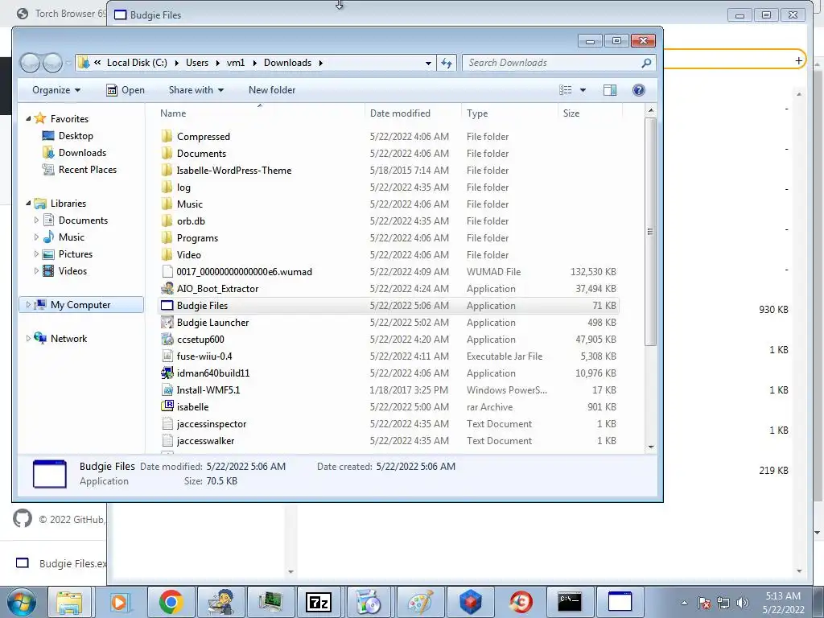The width and height of the screenshot is (824, 618).
Task: Click the file list scroll down arrow
Action: point(650,447)
